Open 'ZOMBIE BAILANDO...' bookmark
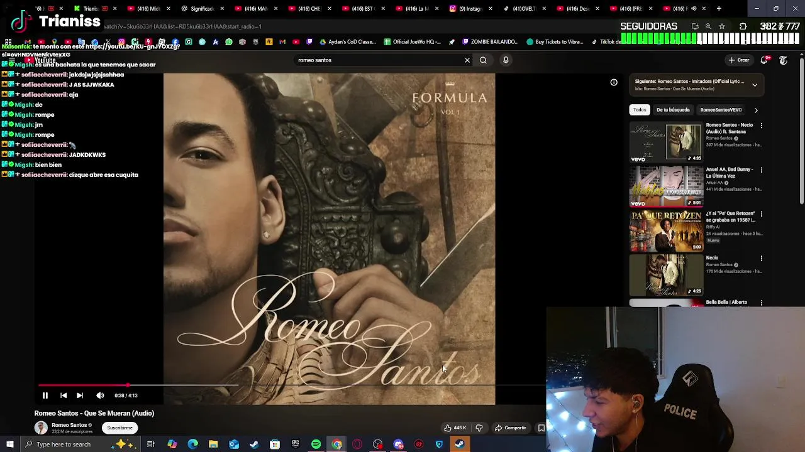Image resolution: width=805 pixels, height=452 pixels. [490, 42]
